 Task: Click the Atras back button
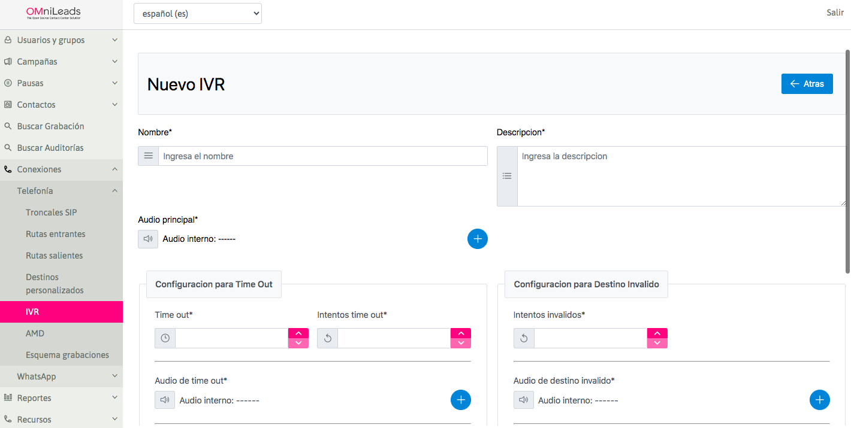tap(807, 84)
